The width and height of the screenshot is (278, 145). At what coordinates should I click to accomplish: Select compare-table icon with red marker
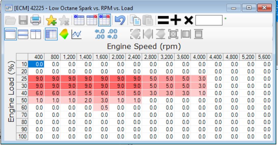(92, 20)
